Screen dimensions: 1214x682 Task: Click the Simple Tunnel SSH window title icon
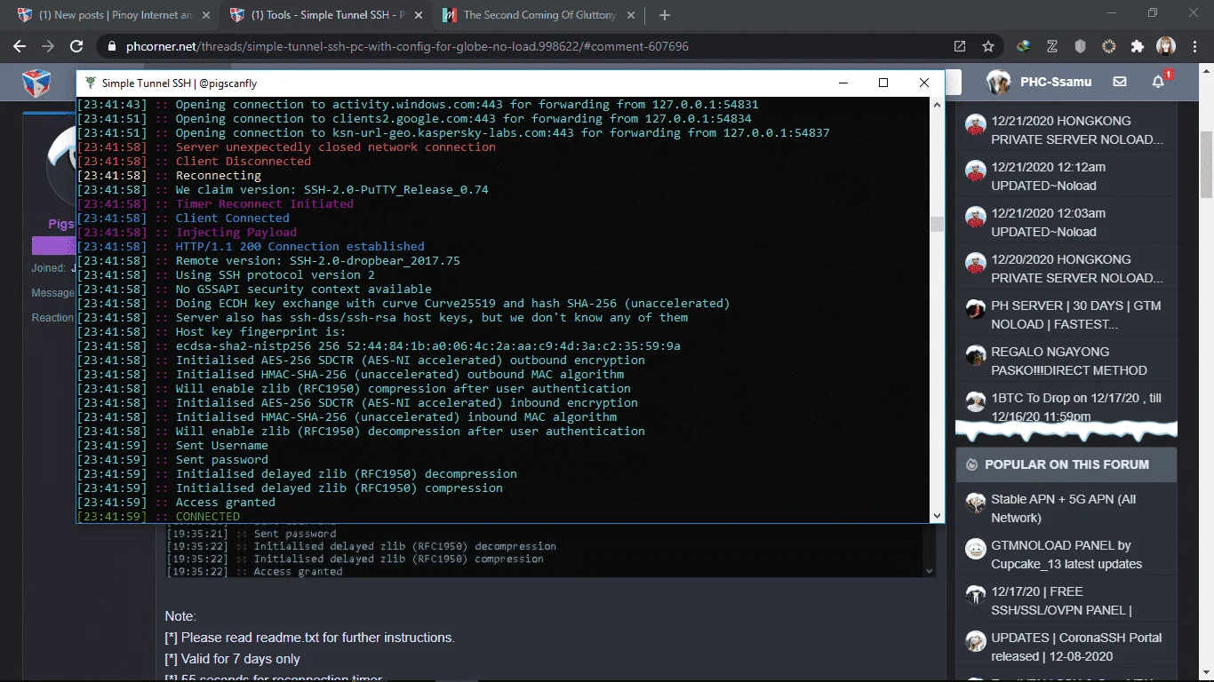[90, 83]
